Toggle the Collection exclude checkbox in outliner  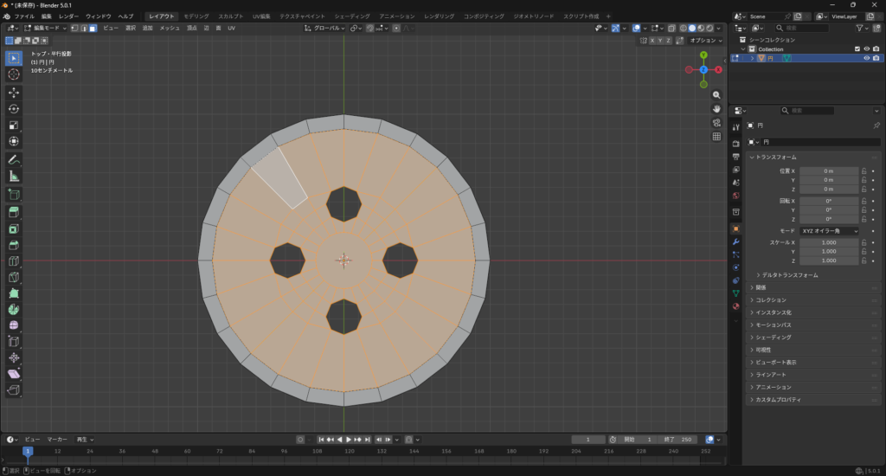pos(857,48)
